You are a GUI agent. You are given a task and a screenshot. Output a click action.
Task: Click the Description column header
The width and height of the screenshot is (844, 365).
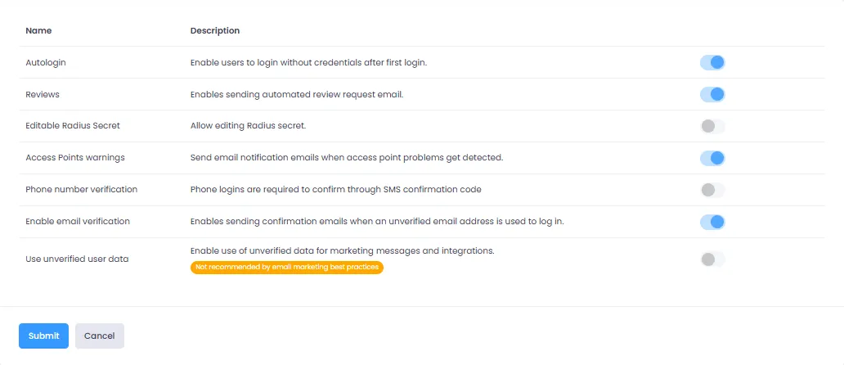[x=215, y=31]
